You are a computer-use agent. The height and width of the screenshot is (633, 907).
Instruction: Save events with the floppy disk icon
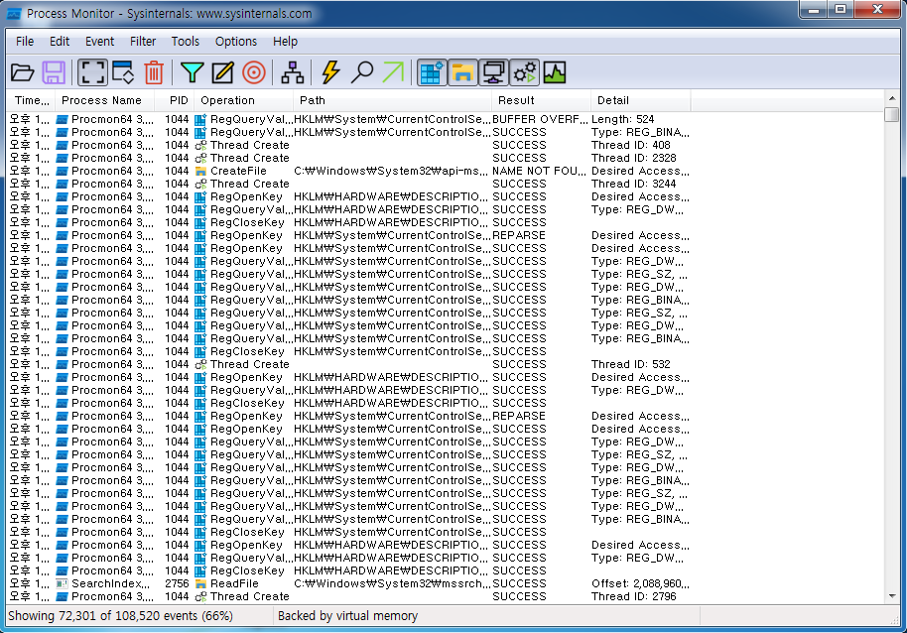54,72
